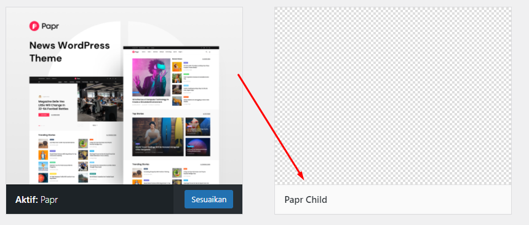Click the Sesuaikan button
This screenshot has height=225, width=529.
point(209,199)
